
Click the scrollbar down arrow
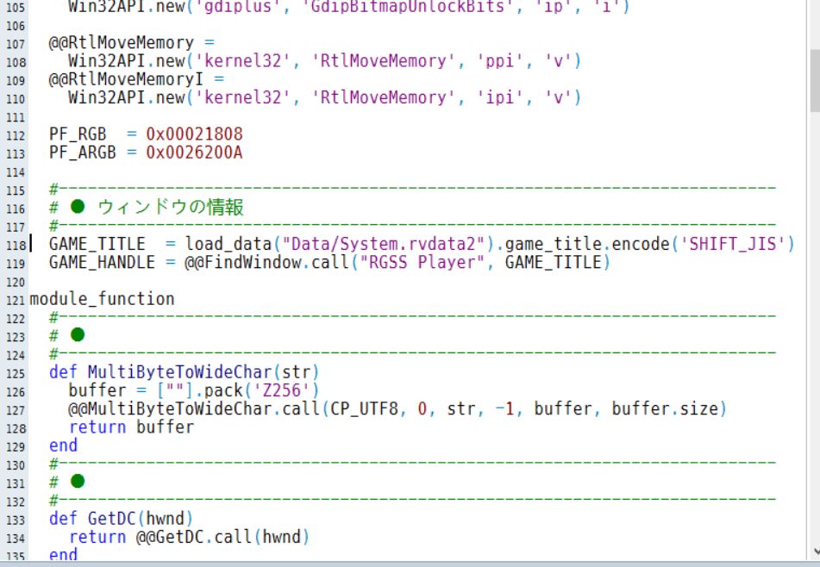click(x=816, y=551)
